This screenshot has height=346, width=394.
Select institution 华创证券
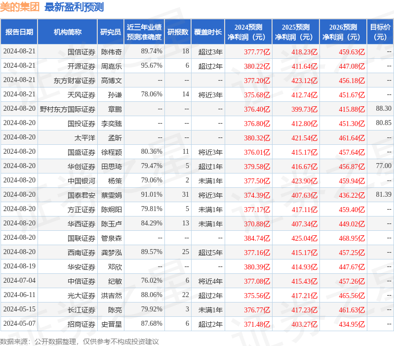point(81,167)
